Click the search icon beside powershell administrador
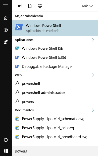The height and width of the screenshot is (156, 98). tap(17, 92)
